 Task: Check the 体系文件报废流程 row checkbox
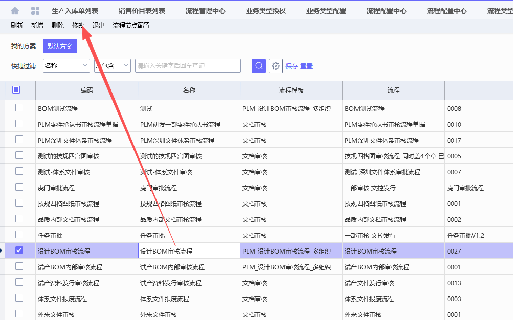point(19,298)
